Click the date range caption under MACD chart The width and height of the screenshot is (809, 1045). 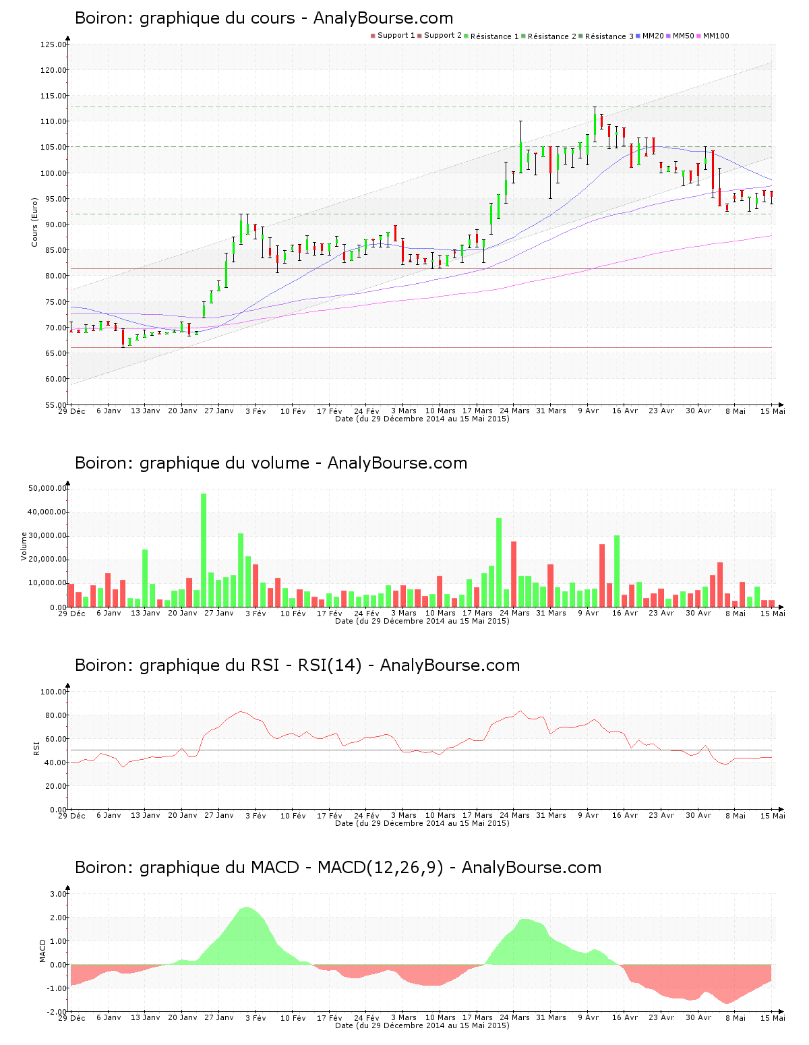point(422,1025)
